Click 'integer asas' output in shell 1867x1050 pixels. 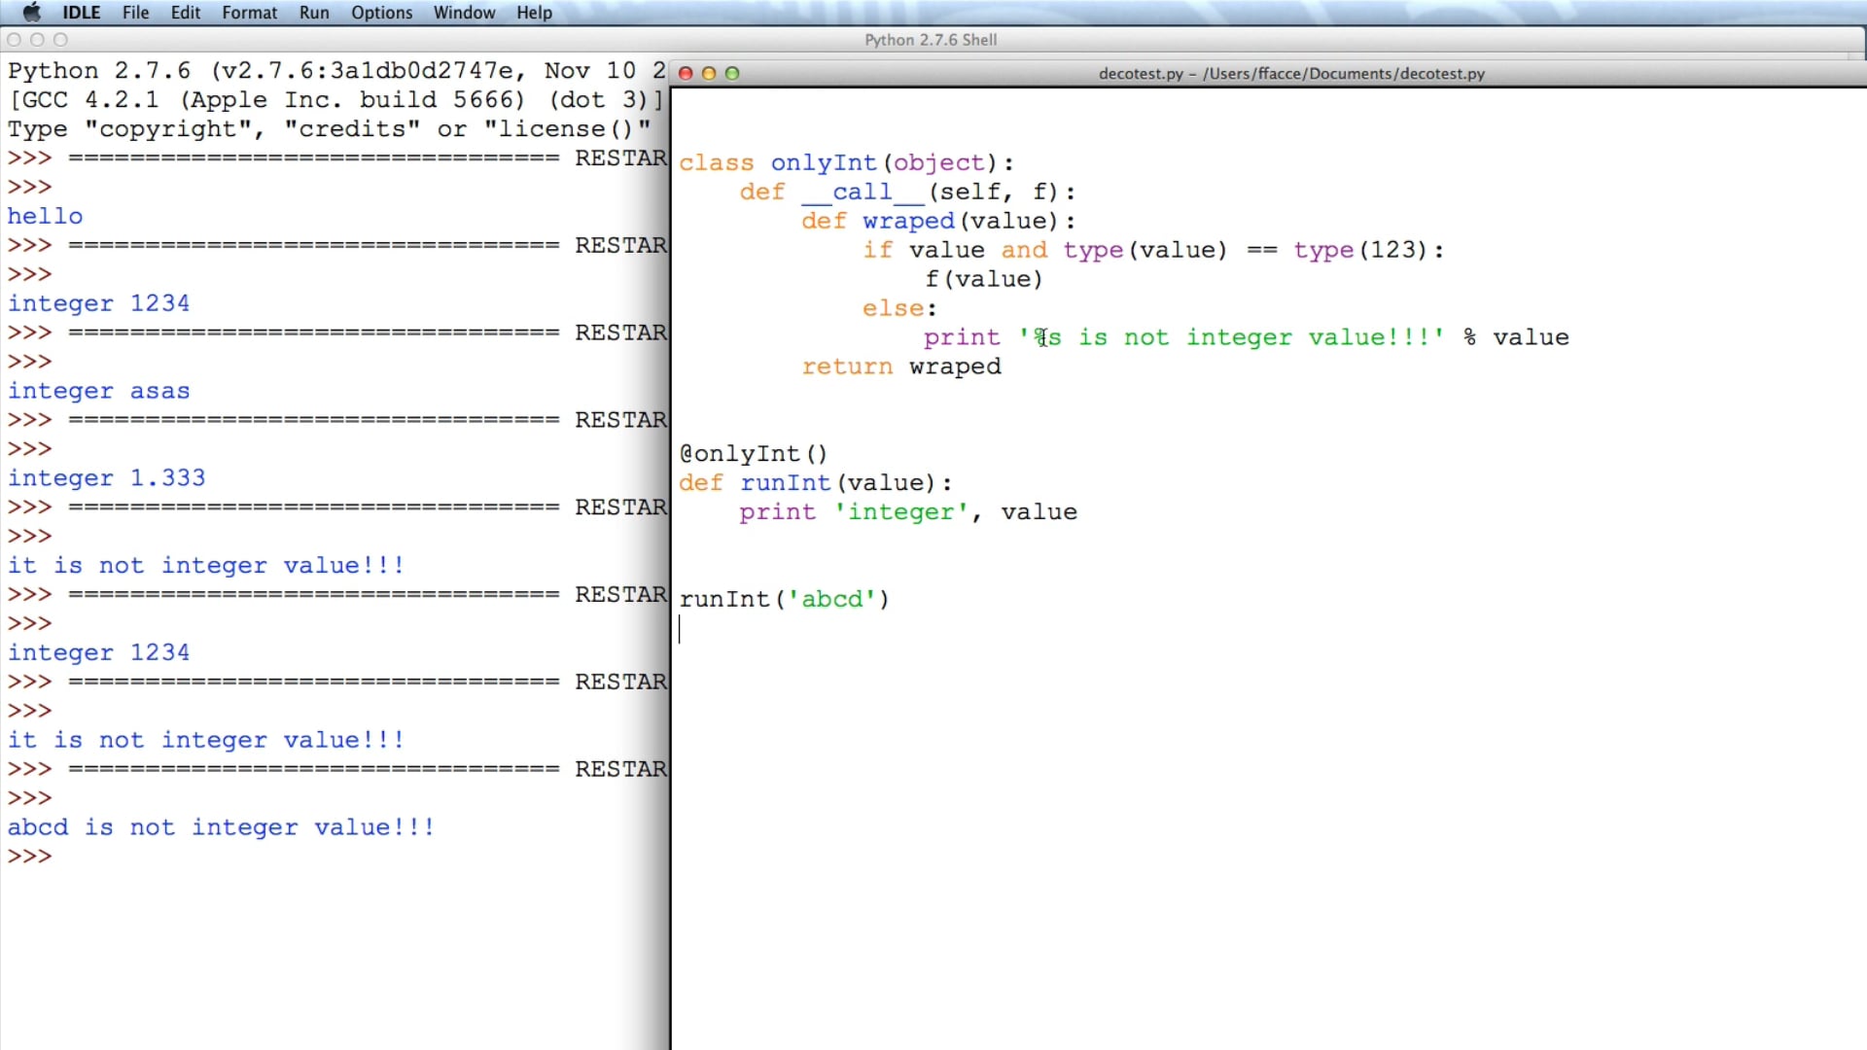(99, 391)
